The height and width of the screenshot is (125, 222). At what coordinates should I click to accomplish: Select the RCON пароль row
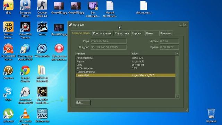126,68
